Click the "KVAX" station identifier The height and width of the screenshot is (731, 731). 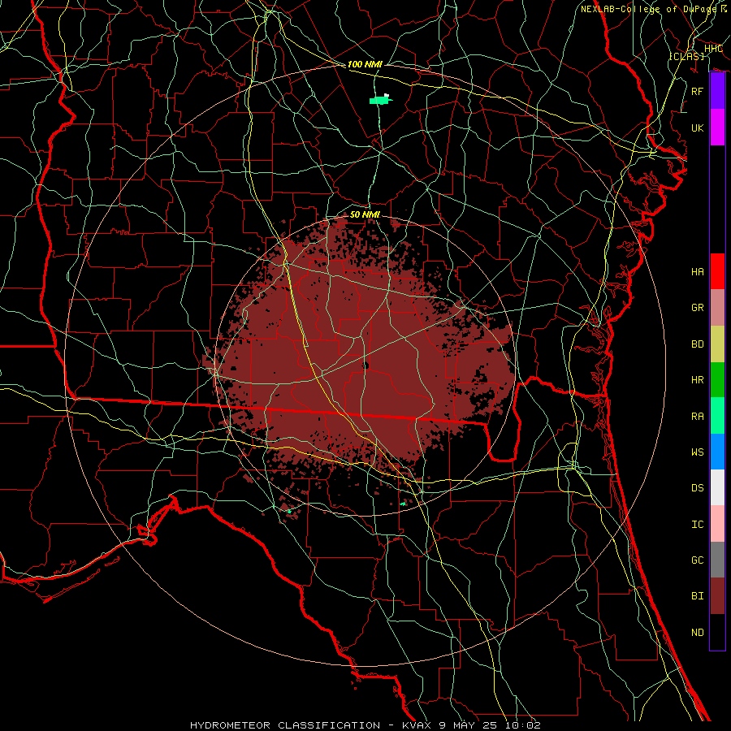point(415,725)
